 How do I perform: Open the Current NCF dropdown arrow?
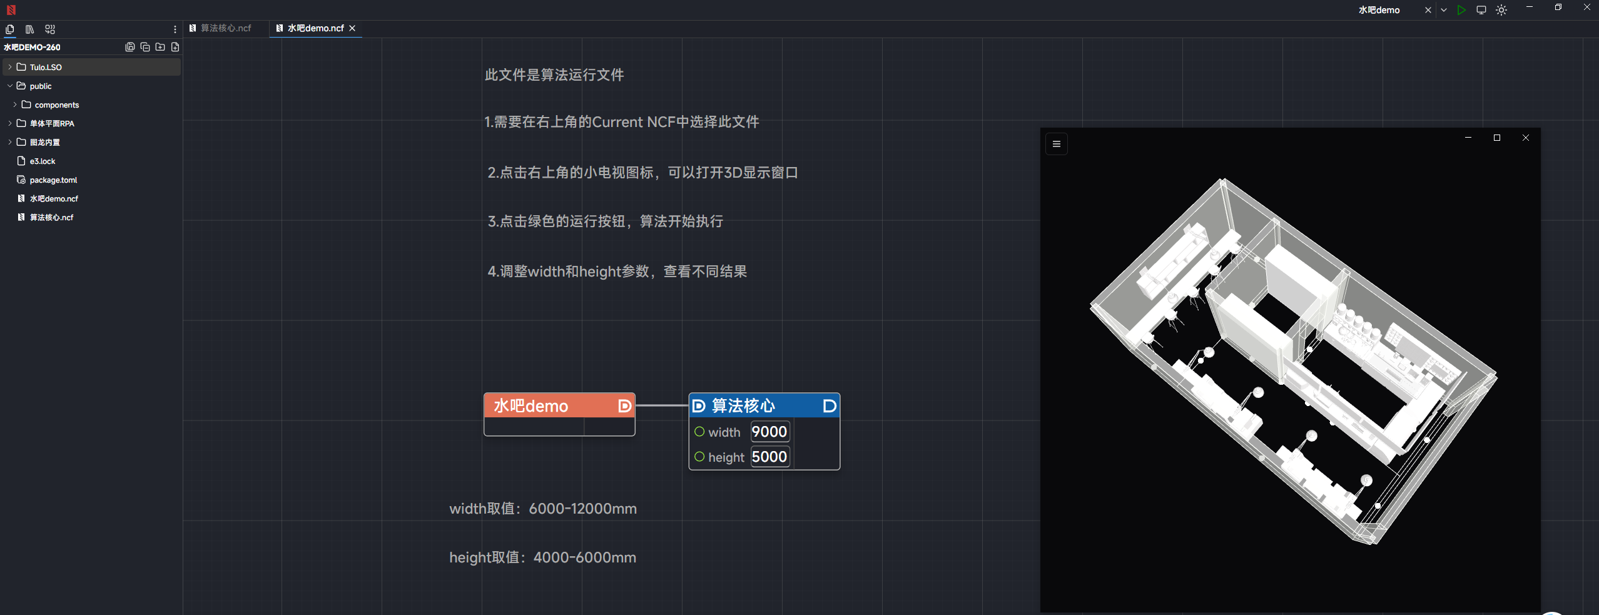pyautogui.click(x=1444, y=10)
